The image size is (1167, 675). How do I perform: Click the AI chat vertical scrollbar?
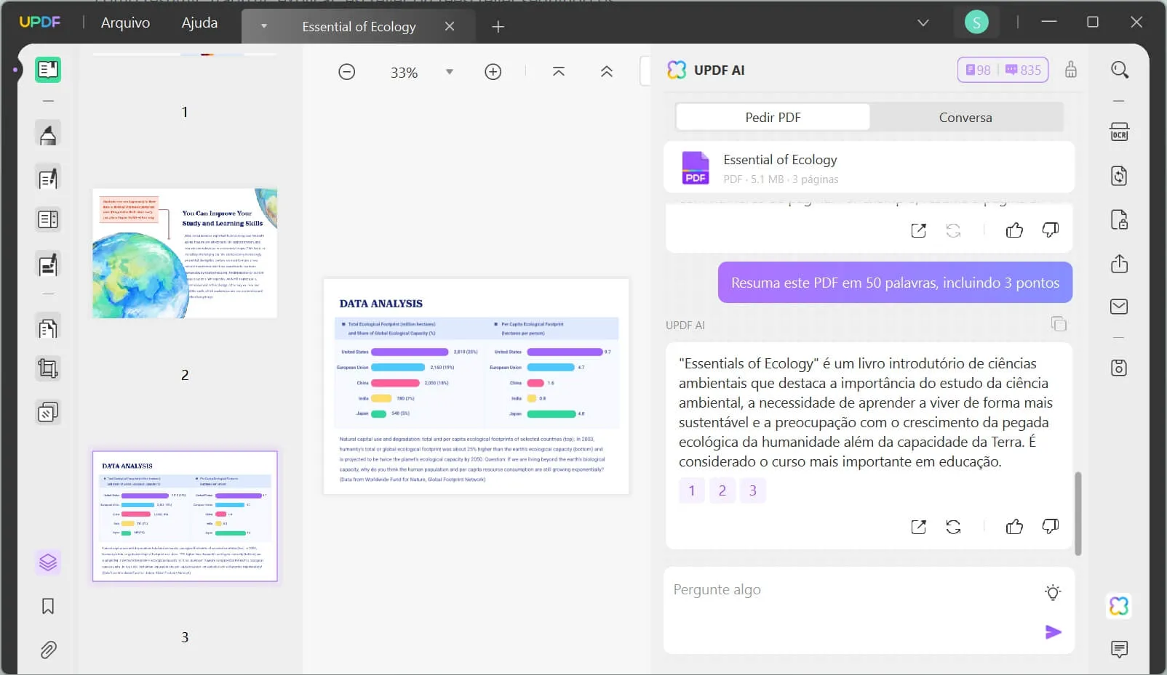pyautogui.click(x=1078, y=514)
